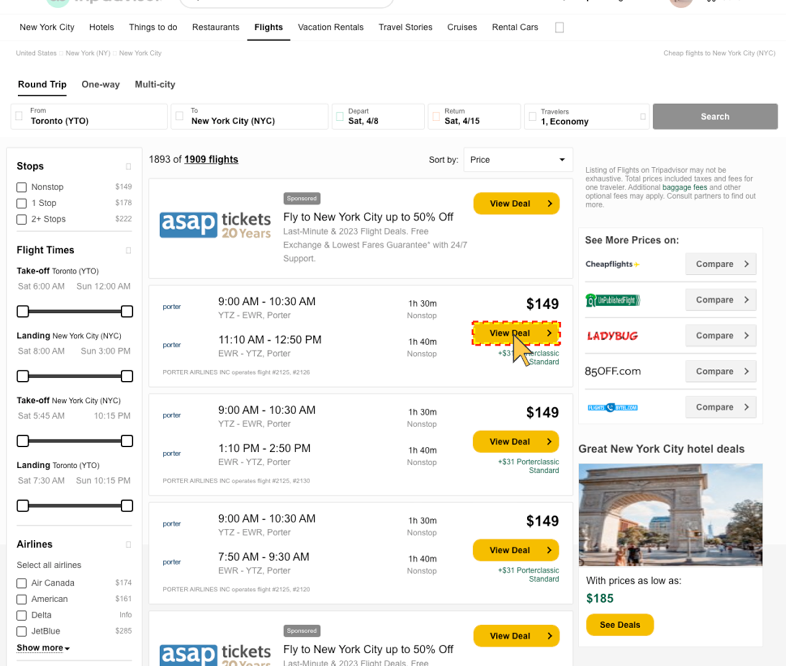Open the Sort by Price dropdown
This screenshot has width=786, height=666.
click(518, 160)
